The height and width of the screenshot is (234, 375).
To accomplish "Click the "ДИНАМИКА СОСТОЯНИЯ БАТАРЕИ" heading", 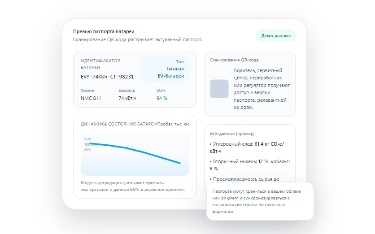I will [x=119, y=124].
